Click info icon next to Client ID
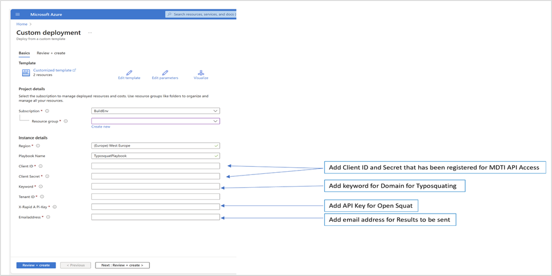This screenshot has width=552, height=276. tap(41, 166)
